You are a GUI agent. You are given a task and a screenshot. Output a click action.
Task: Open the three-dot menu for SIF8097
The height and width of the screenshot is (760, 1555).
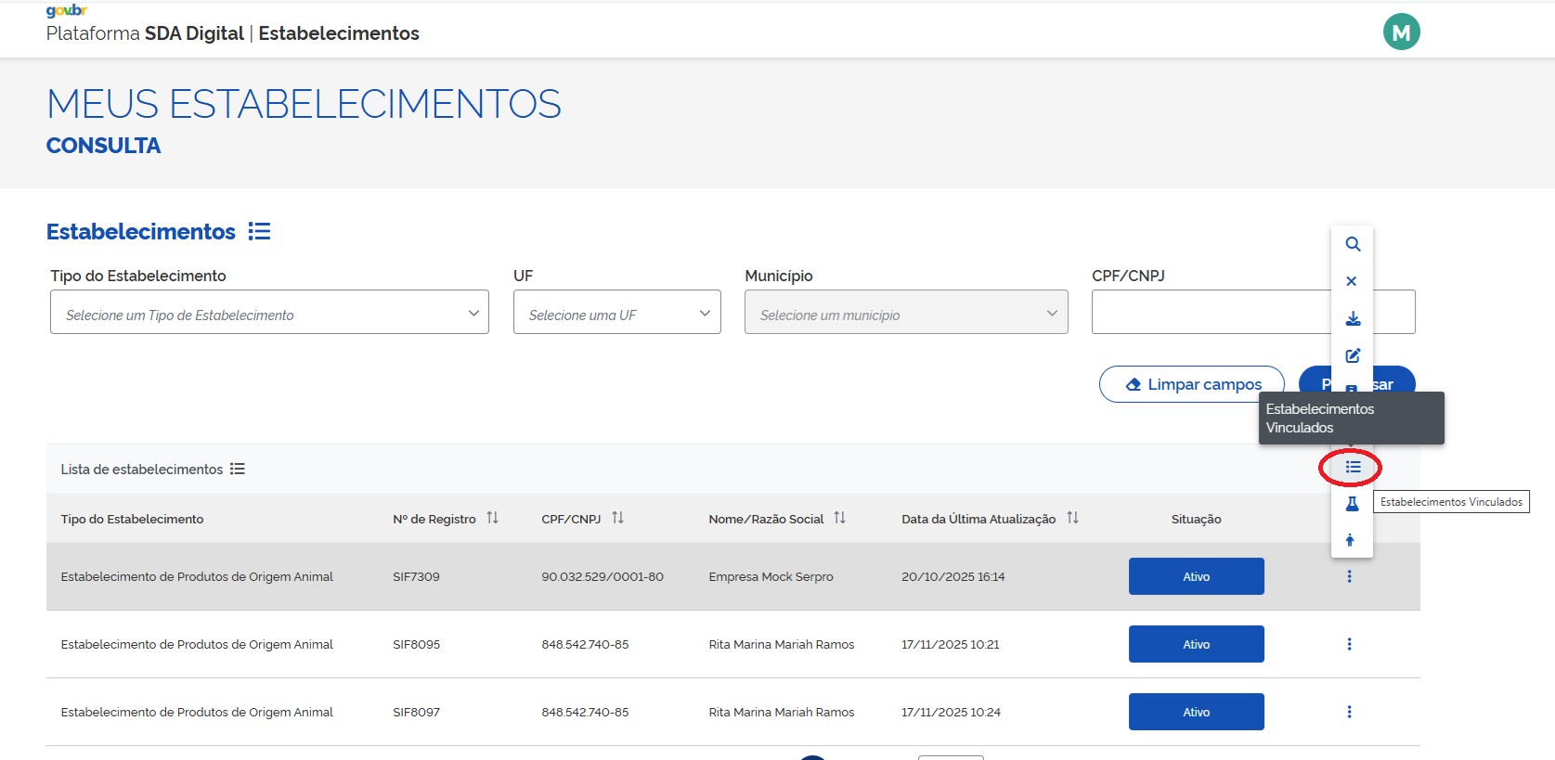click(1349, 712)
